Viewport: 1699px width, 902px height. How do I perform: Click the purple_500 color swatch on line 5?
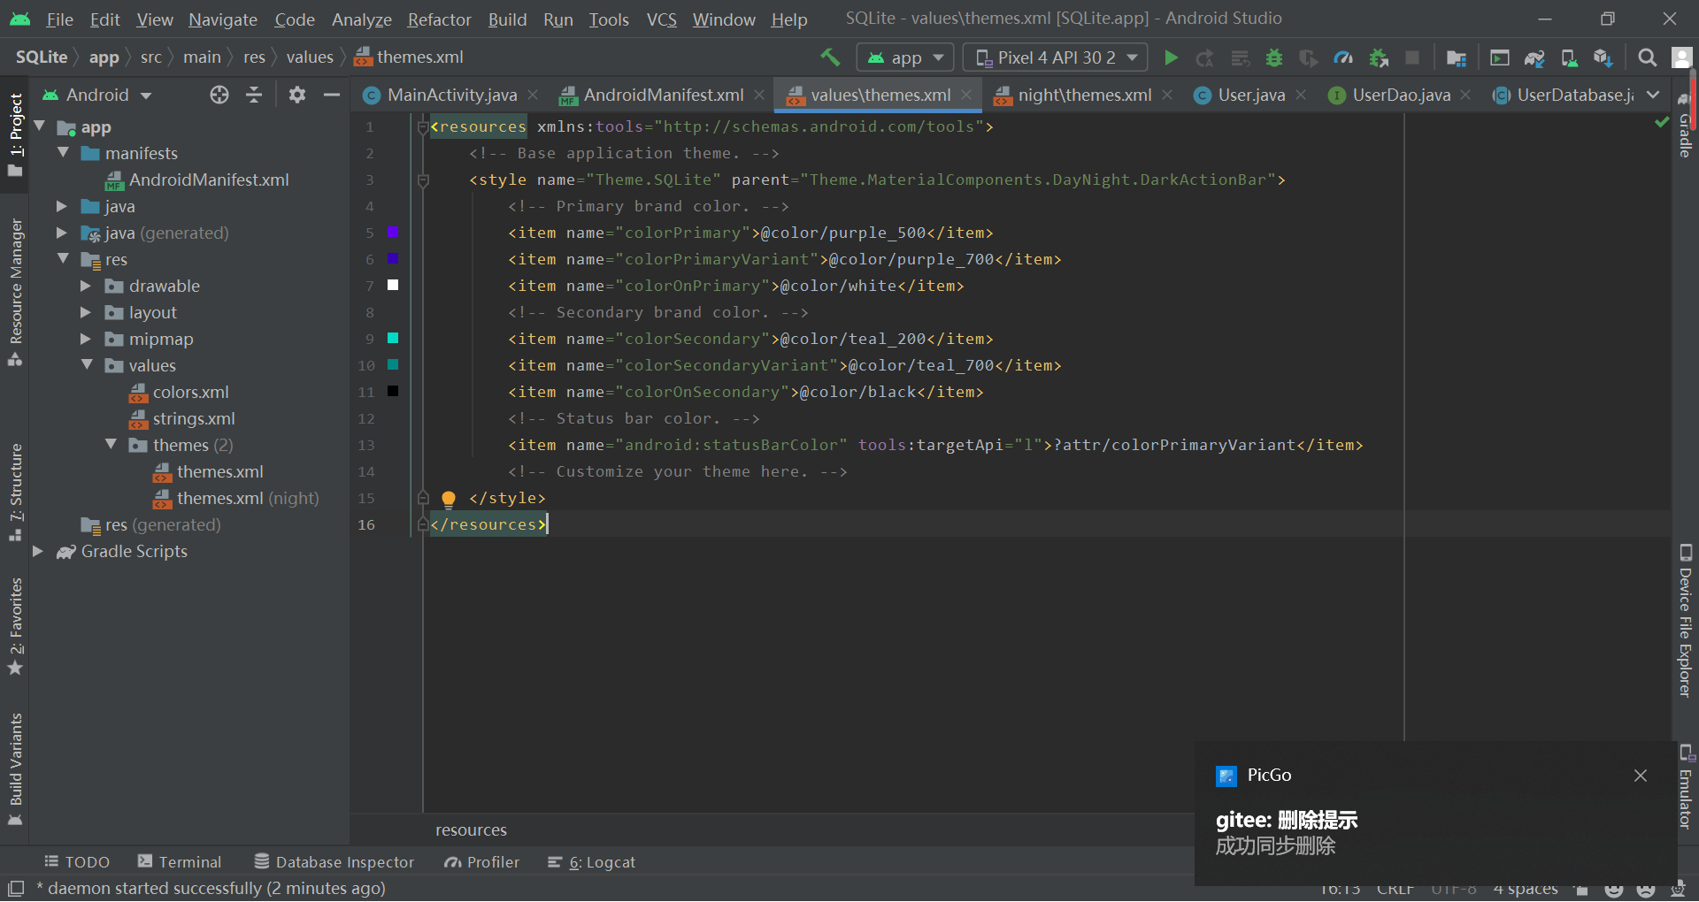point(393,232)
